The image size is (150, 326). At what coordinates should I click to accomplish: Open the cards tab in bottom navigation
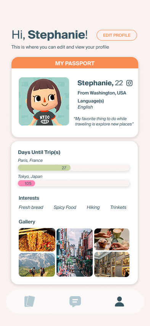pos(29,301)
